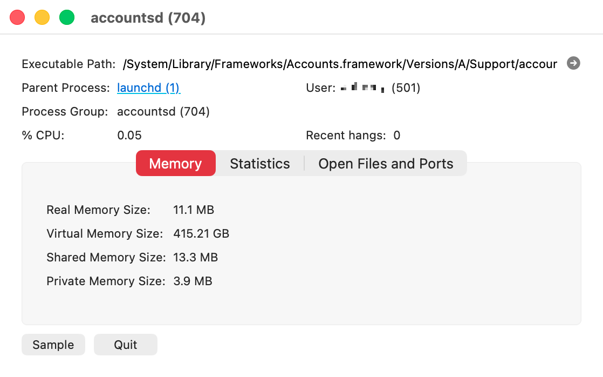Open the launchd (1) parent process link
Image resolution: width=603 pixels, height=377 pixels.
coord(148,88)
